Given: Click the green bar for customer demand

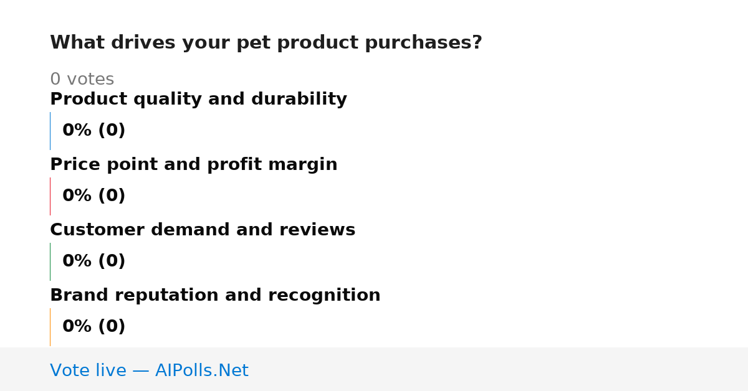Looking at the screenshot, I should 50,261.
